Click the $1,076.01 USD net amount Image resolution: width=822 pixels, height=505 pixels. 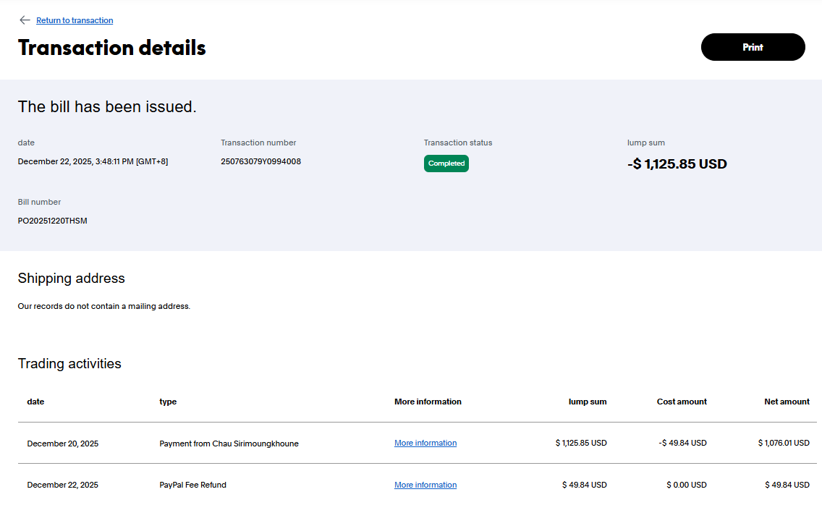click(784, 443)
